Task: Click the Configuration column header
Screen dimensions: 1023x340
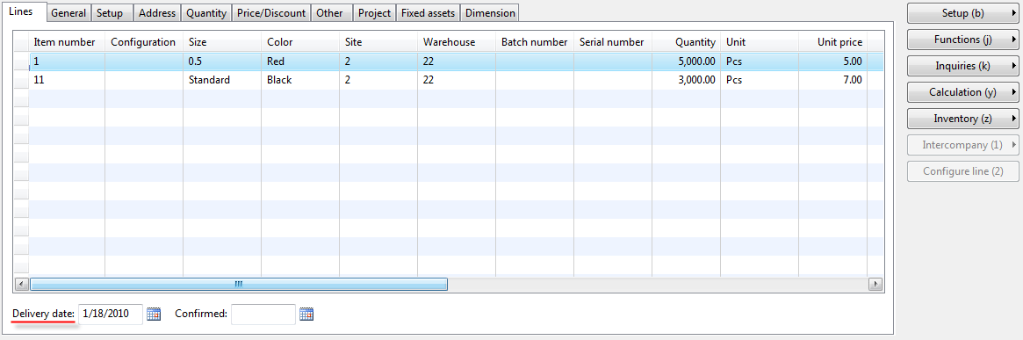Action: (144, 42)
